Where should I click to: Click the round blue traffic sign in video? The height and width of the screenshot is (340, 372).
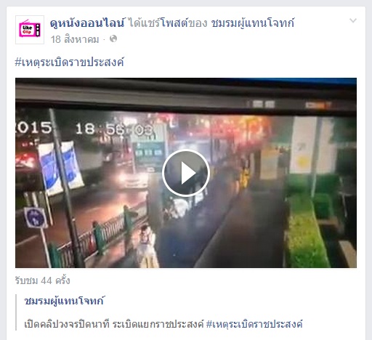coord(36,218)
